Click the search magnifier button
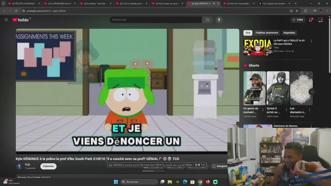Screen dimensions: 331x186 coord(207,20)
